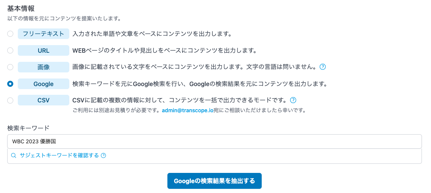Click the magnifier icon in suggest row
This screenshot has width=431, height=193.
14,155
